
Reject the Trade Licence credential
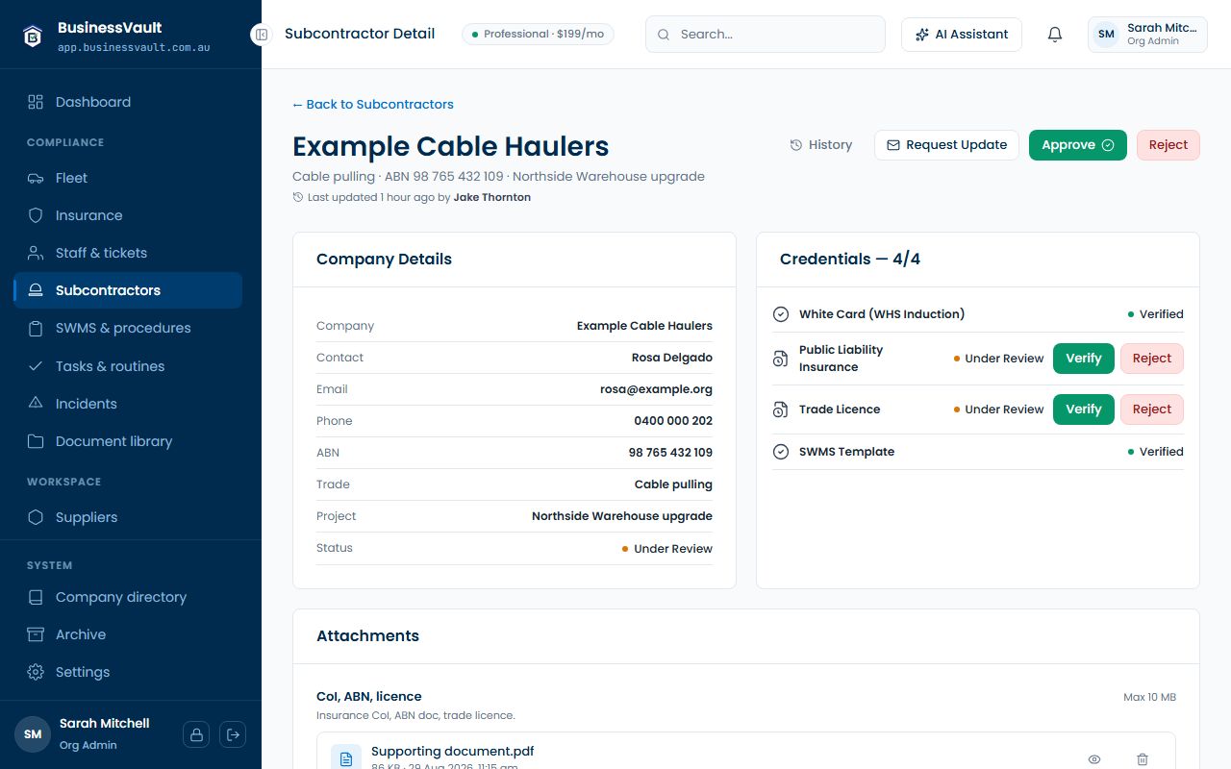(1152, 409)
